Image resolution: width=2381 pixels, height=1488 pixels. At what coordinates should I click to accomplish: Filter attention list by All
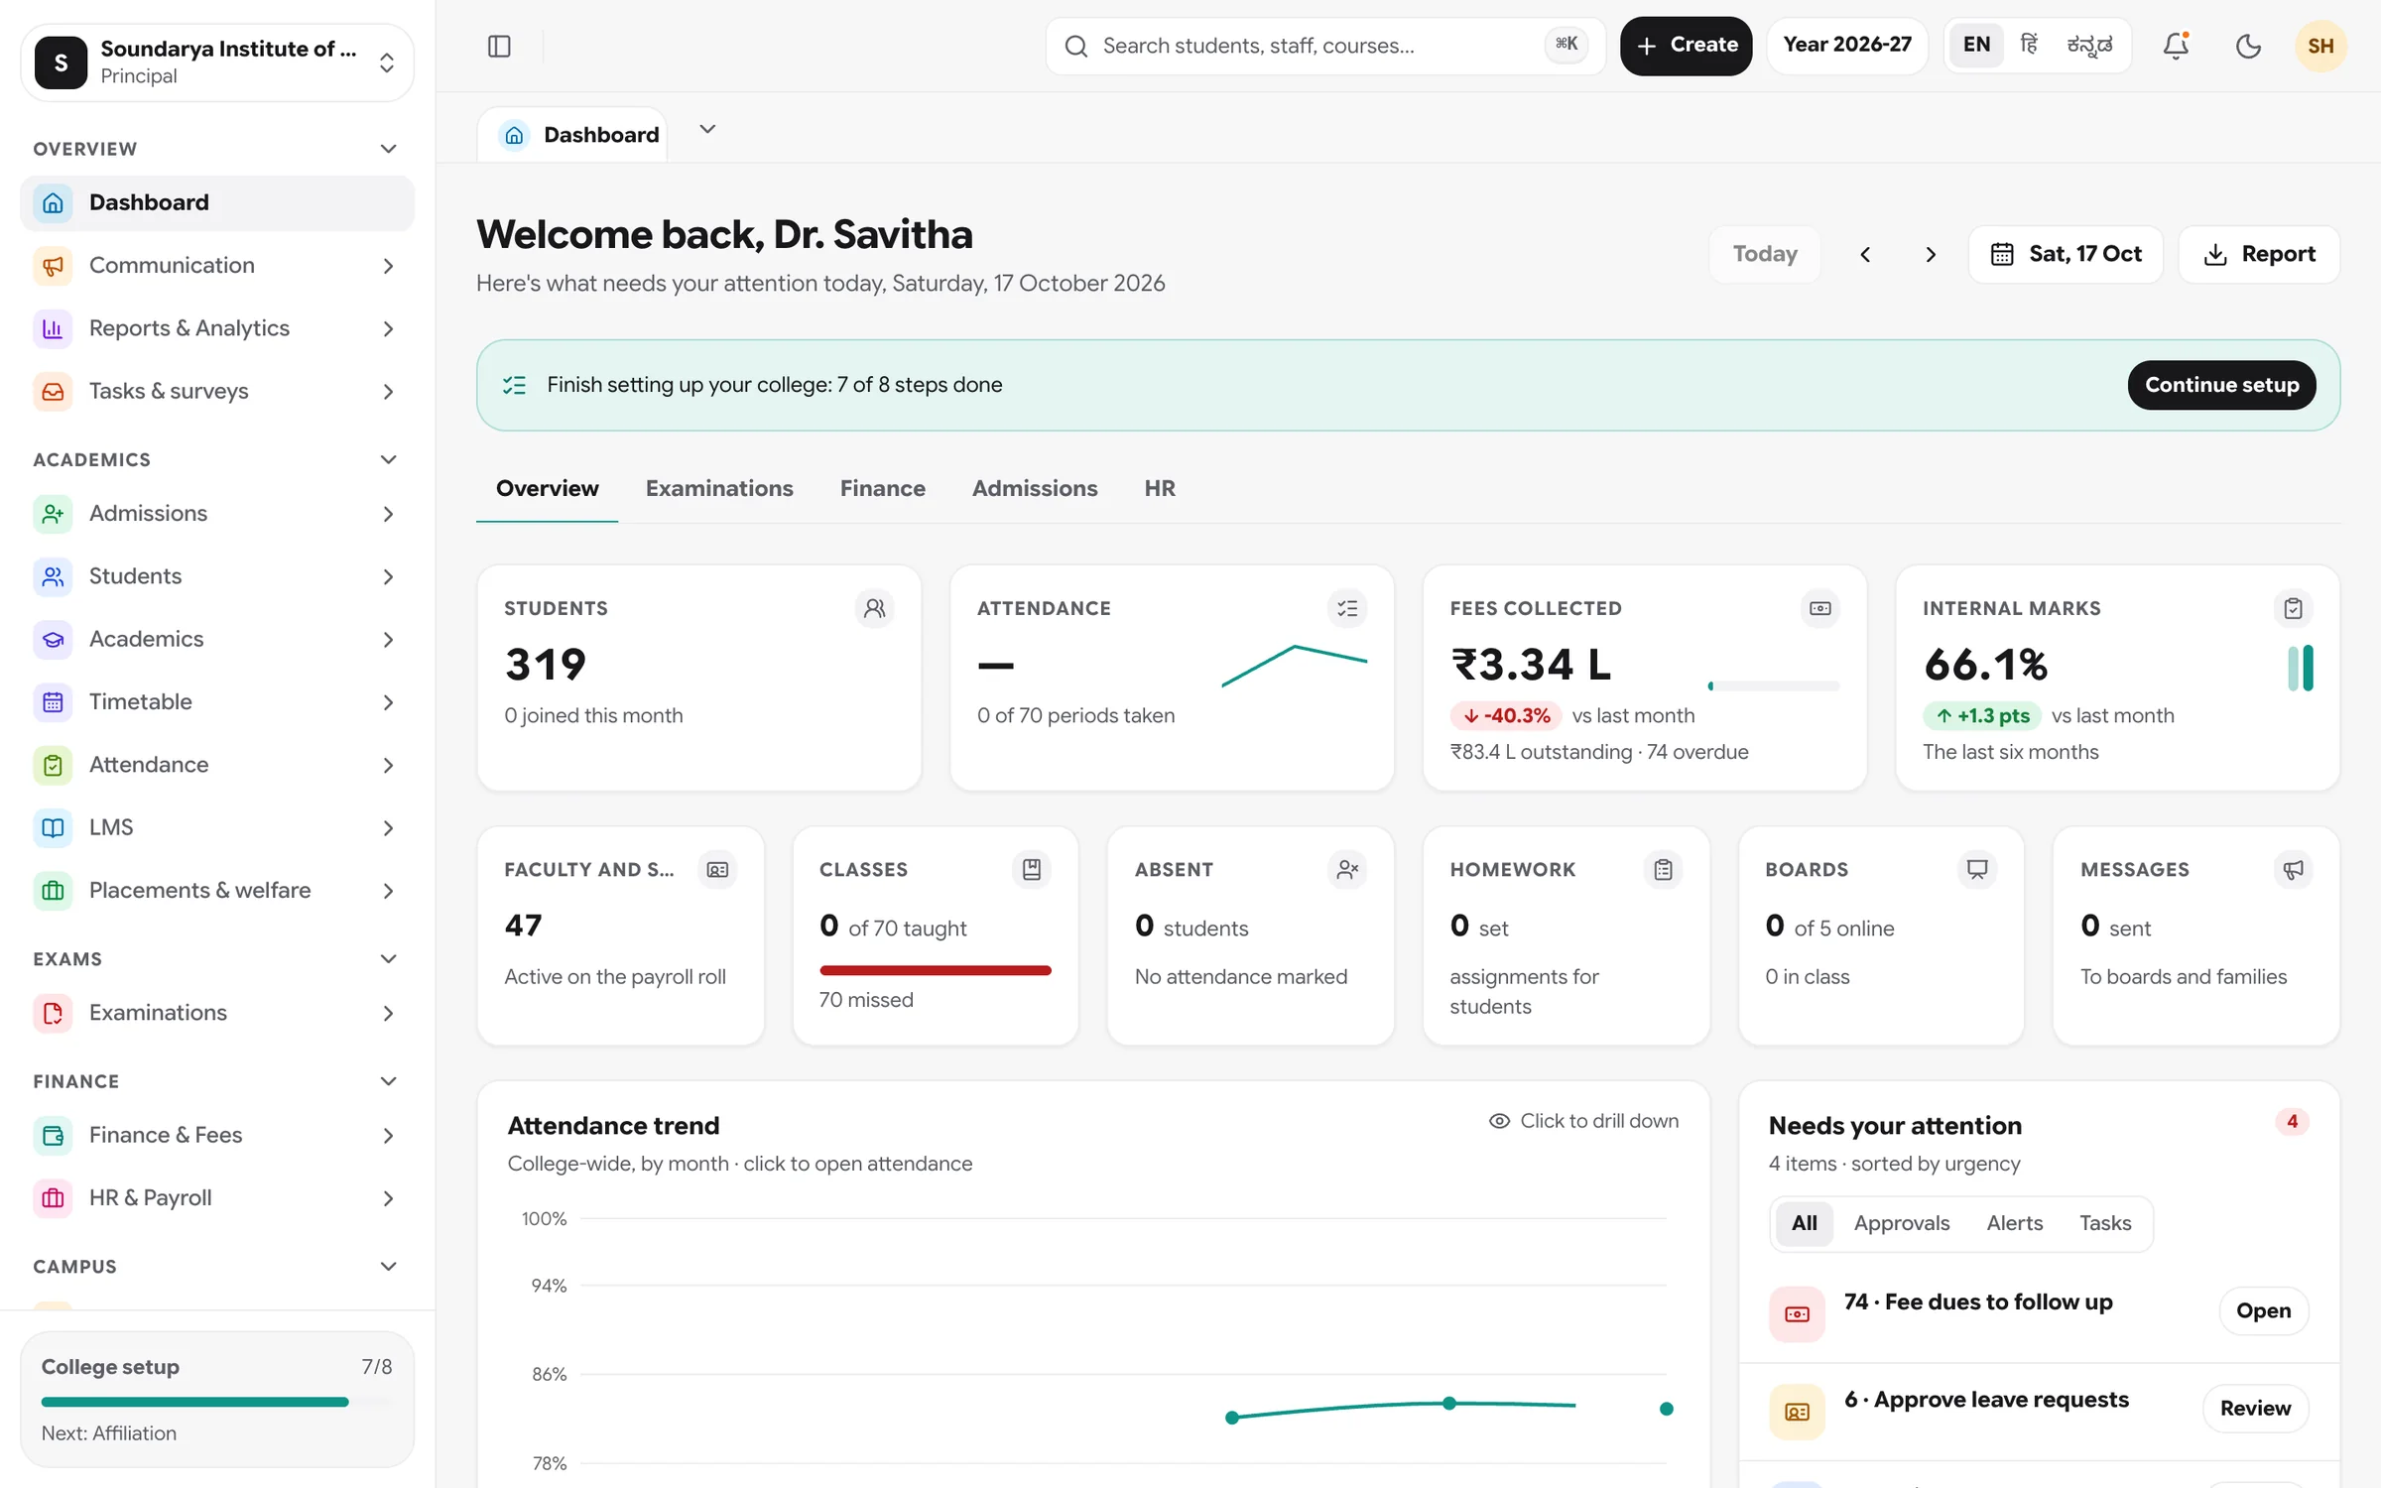[1805, 1223]
